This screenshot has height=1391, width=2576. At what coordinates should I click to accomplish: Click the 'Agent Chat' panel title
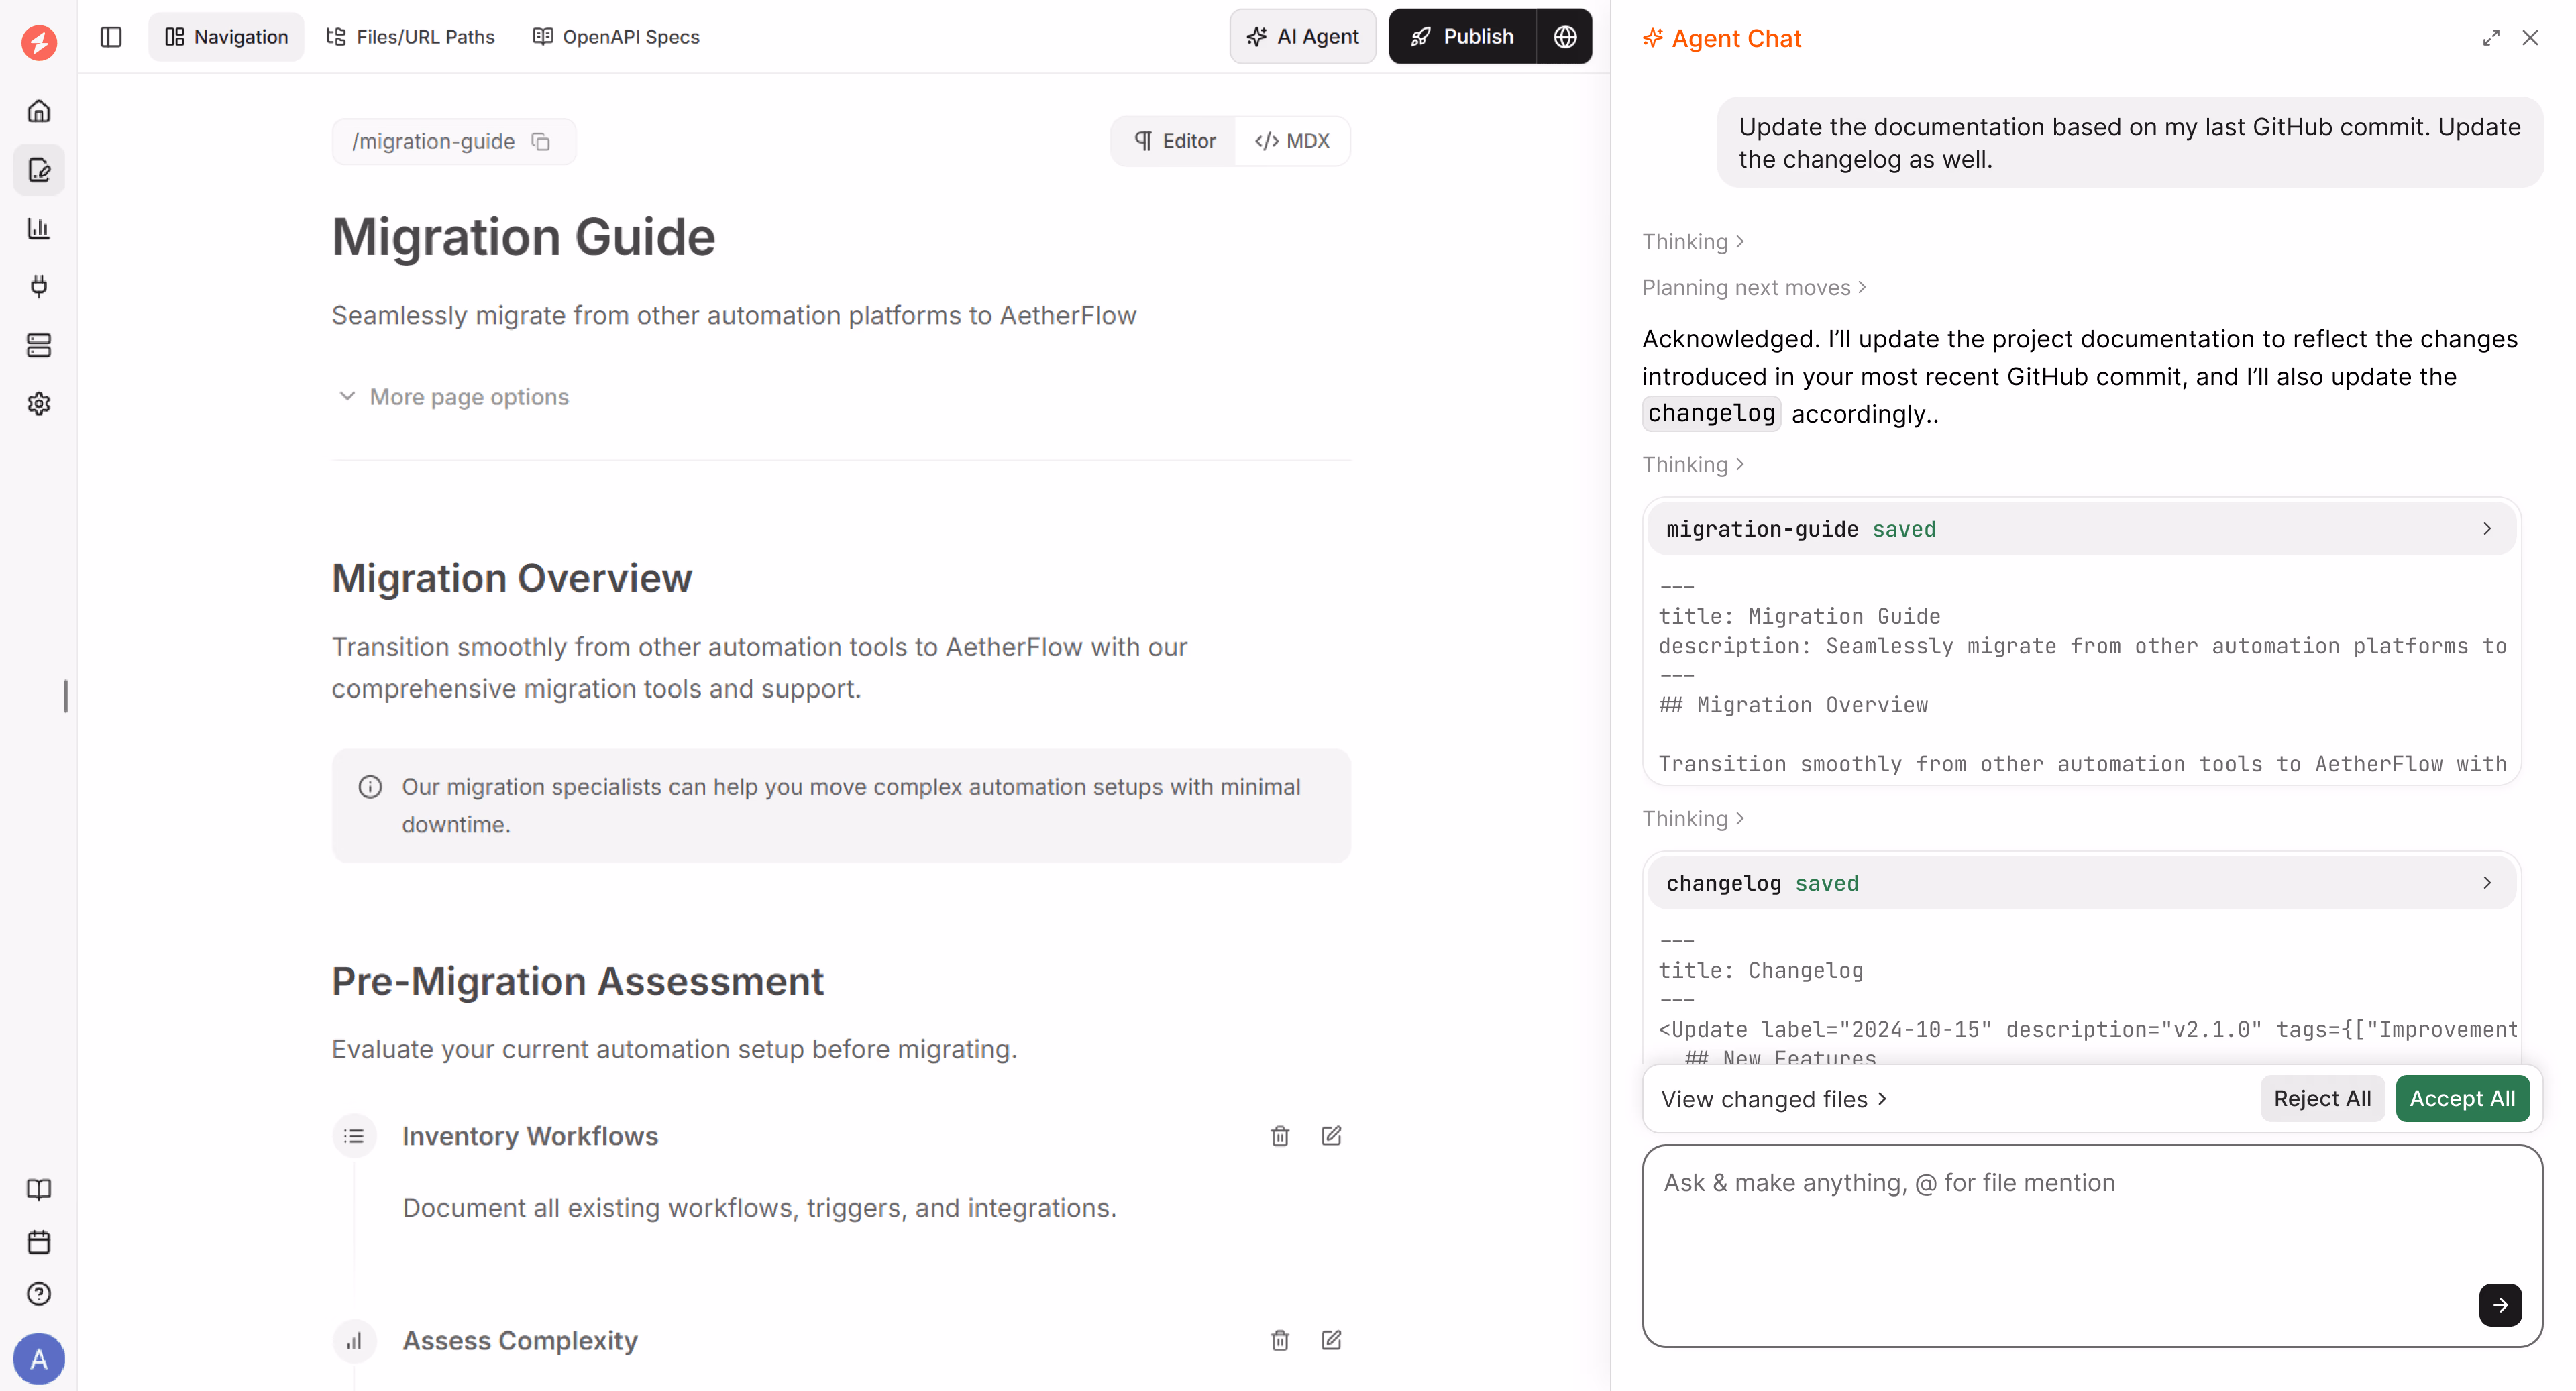[x=1736, y=38]
